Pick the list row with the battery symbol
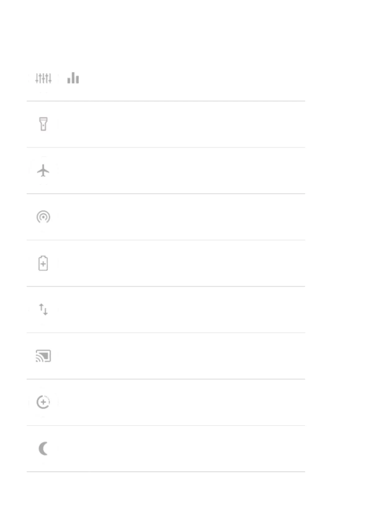 (x=166, y=263)
